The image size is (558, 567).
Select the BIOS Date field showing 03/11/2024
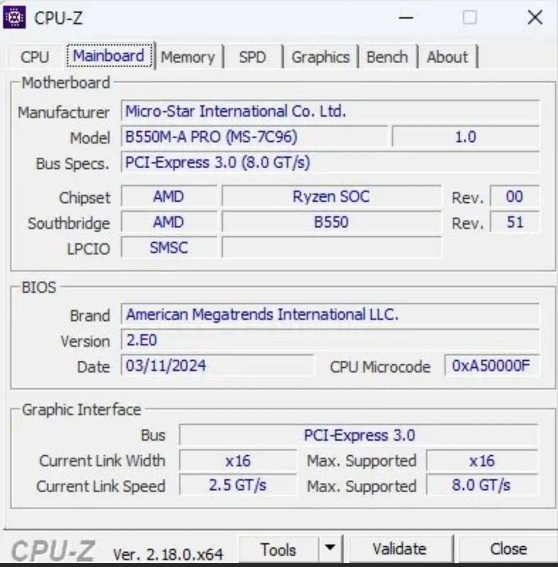[217, 365]
